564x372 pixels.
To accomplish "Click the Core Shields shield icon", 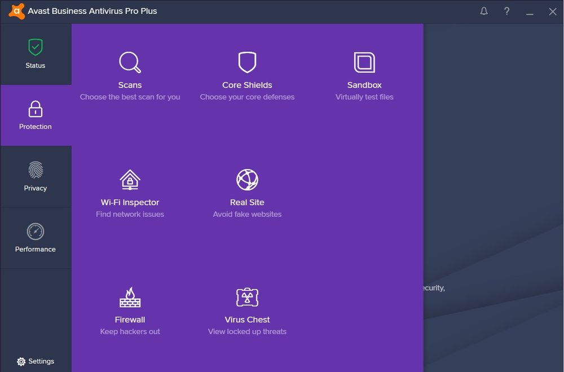I will [247, 63].
